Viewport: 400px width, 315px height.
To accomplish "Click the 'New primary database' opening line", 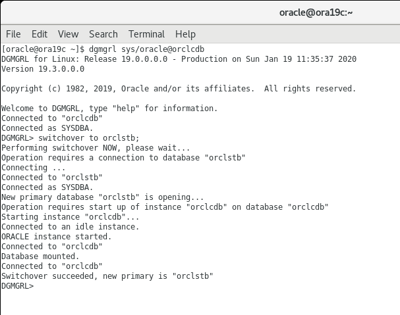I will tap(103, 197).
